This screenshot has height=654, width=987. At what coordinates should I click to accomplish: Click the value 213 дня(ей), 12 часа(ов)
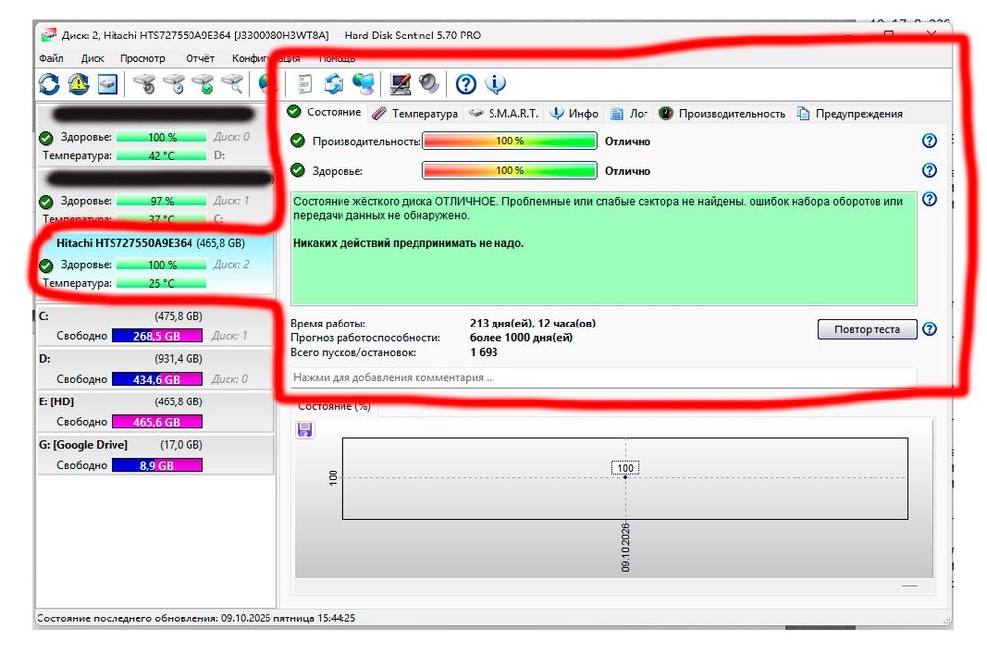533,324
